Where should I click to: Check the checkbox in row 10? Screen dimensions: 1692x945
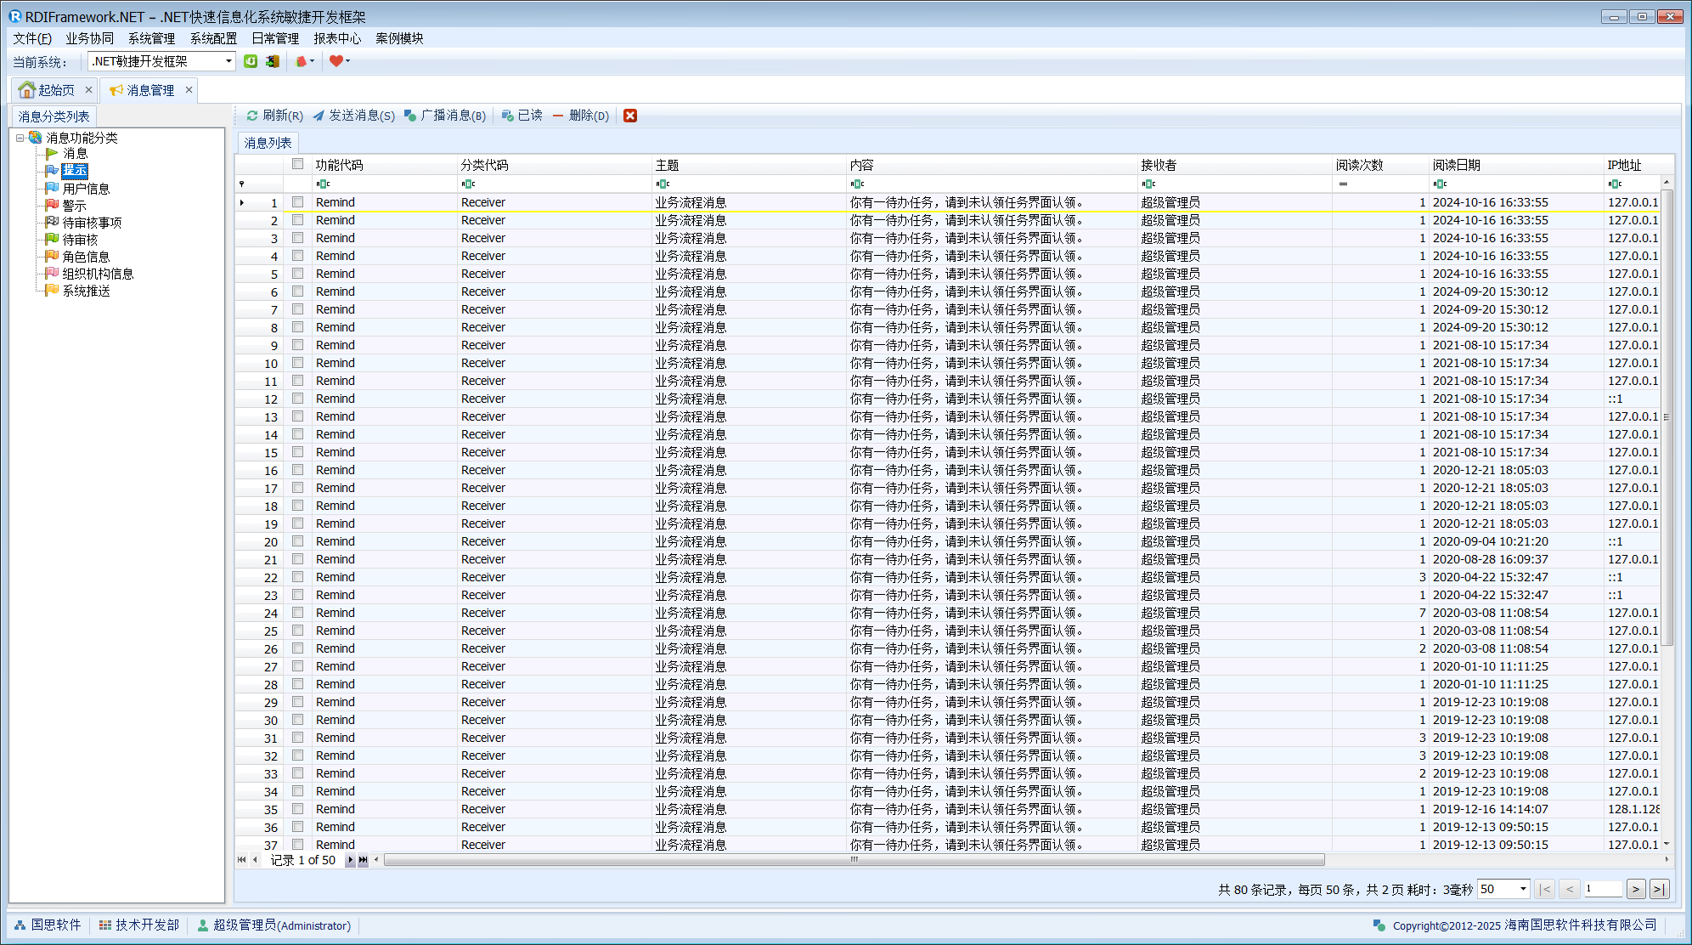click(297, 363)
